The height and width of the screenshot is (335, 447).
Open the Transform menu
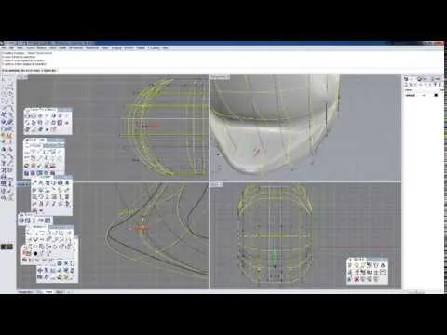(x=92, y=47)
